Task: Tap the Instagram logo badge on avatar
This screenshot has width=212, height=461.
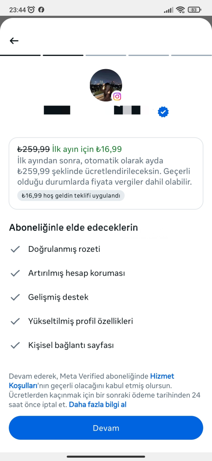Action: (x=117, y=96)
